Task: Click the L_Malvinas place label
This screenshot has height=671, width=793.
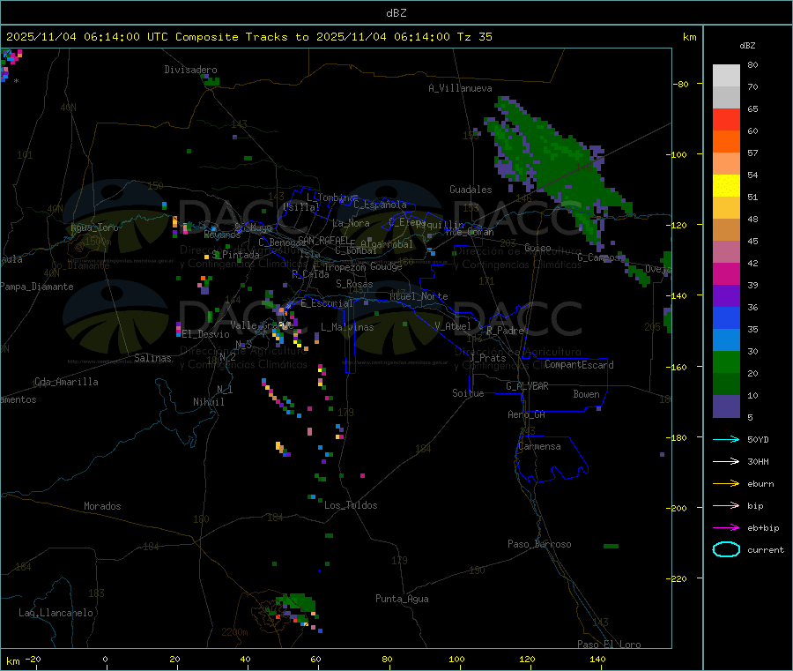Action: [347, 328]
